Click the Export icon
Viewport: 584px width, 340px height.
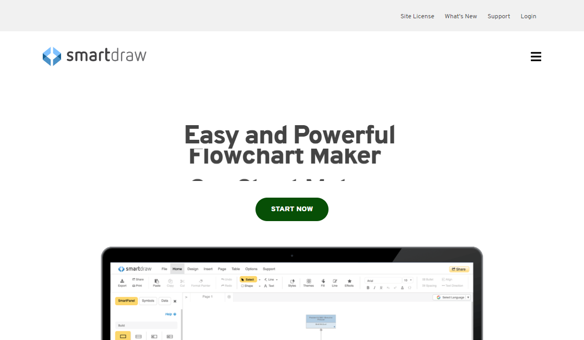coord(121,282)
